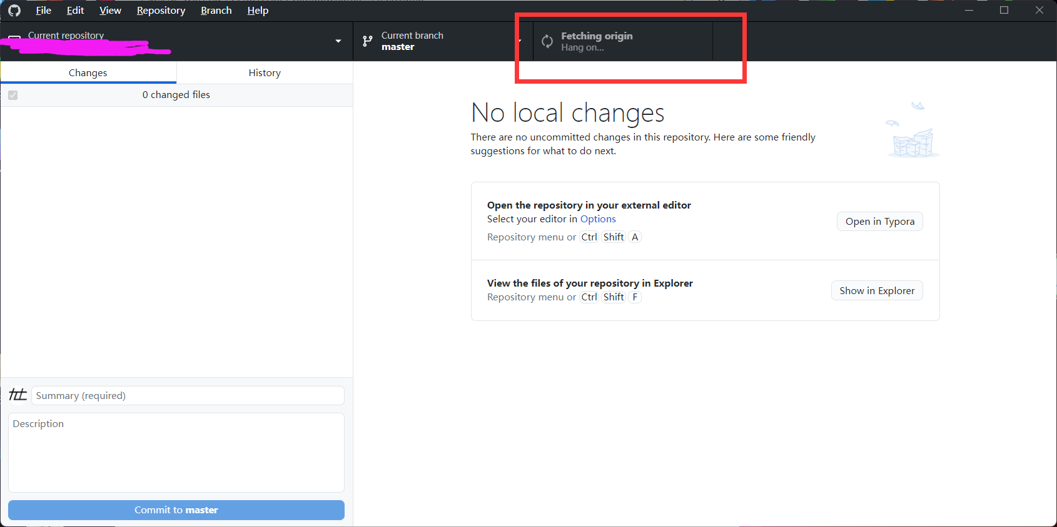Click the Fetching origin toolbar button

click(x=623, y=41)
